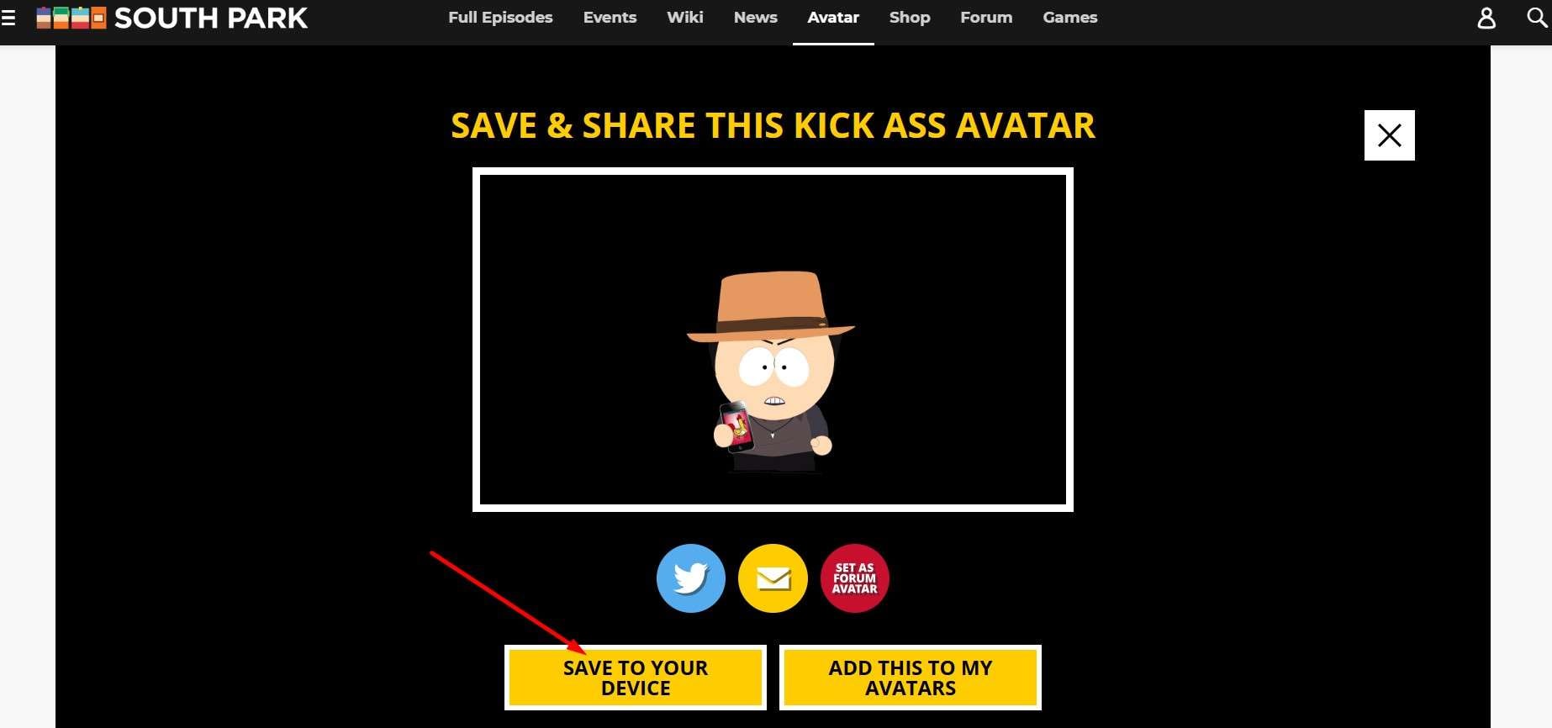The height and width of the screenshot is (728, 1552).
Task: Visit the News section
Action: tap(755, 18)
